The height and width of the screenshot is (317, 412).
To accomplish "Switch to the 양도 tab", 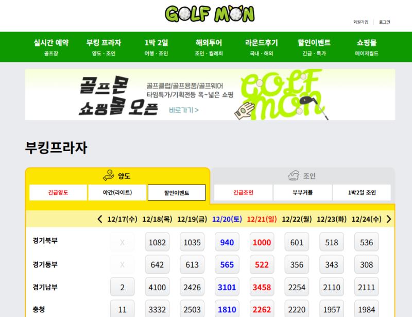I will 117,175.
